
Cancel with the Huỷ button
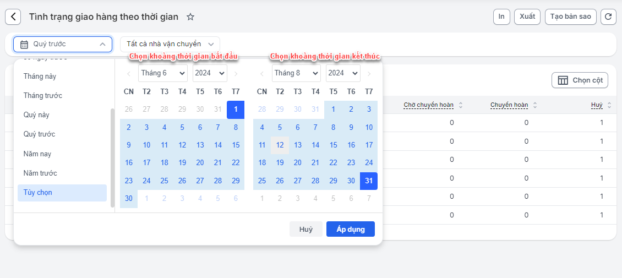pos(306,230)
